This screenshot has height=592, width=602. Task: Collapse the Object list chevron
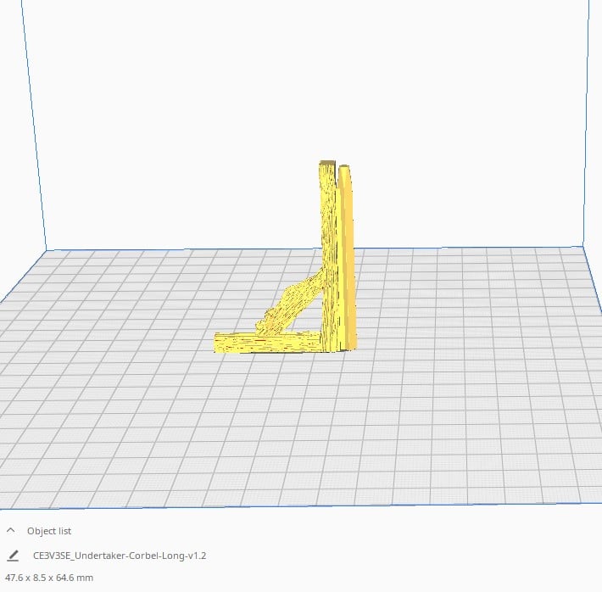coord(11,531)
